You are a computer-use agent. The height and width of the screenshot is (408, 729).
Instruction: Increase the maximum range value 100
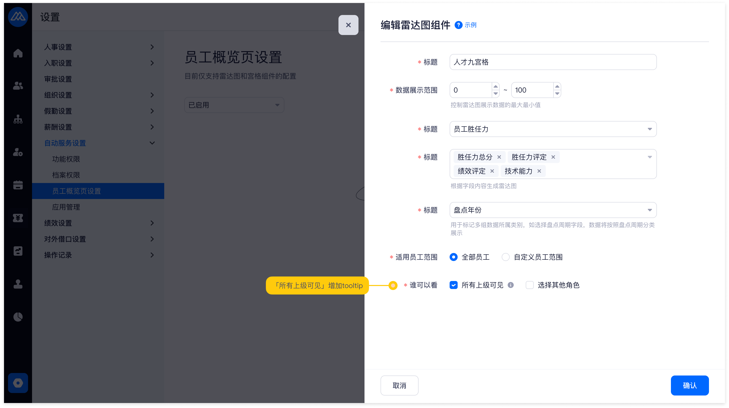tap(557, 86)
